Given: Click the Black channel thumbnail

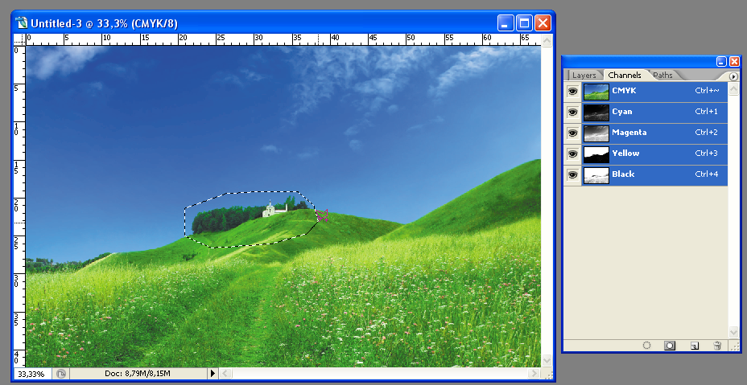Looking at the screenshot, I should pyautogui.click(x=596, y=175).
